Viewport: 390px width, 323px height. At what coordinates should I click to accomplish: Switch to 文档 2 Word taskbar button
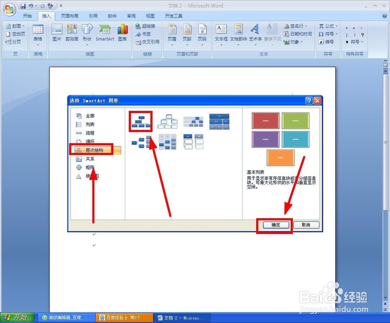[x=182, y=318]
